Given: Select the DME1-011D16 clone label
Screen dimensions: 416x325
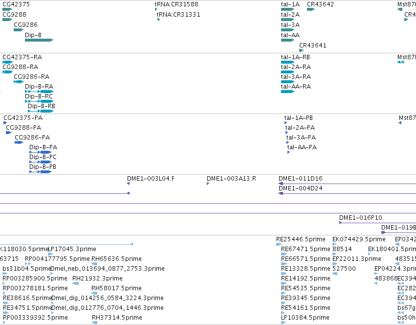Looking at the screenshot, I should click(x=301, y=179).
